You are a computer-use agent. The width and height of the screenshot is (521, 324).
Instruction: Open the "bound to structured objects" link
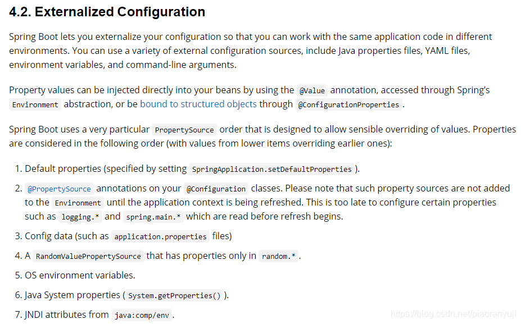coord(198,104)
